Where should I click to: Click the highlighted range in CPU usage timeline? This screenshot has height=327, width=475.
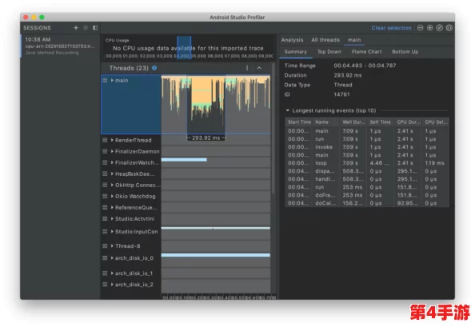[184, 47]
